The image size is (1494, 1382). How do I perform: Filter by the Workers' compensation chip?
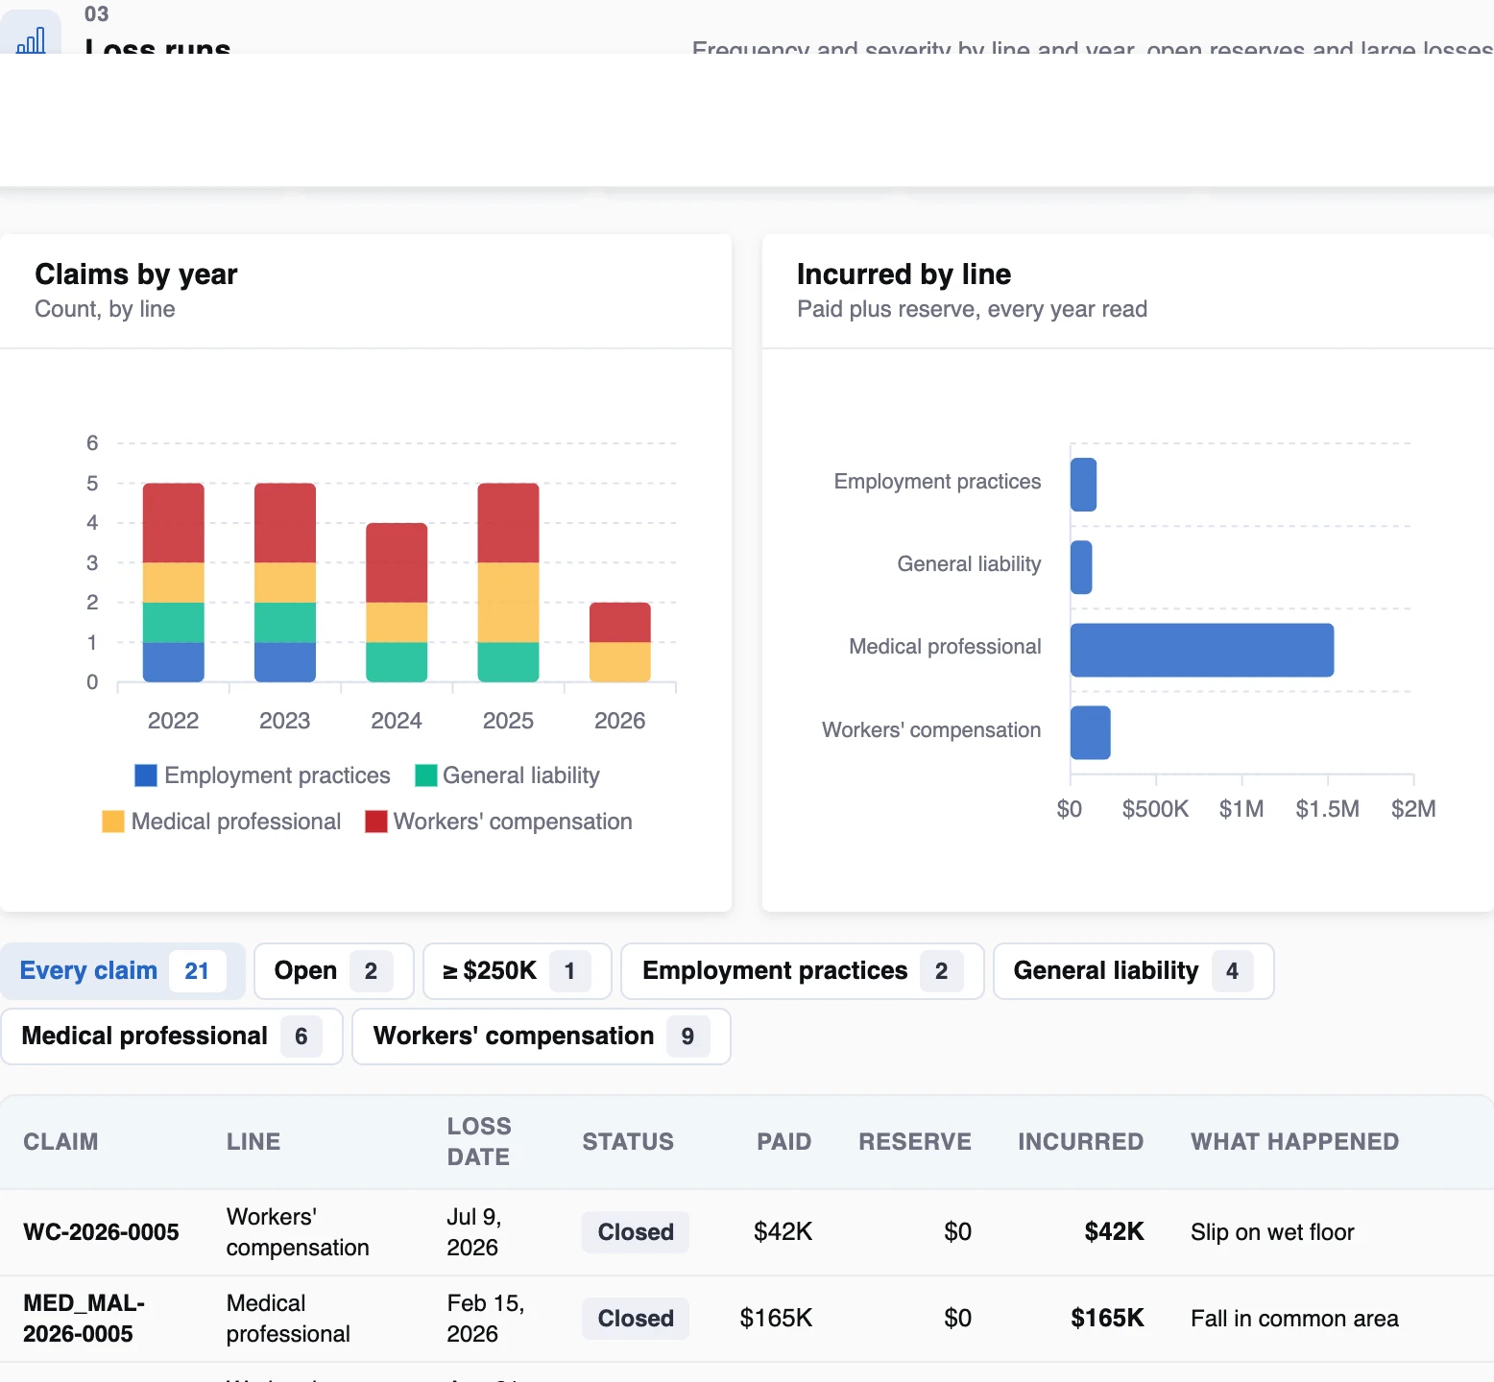tap(542, 1036)
